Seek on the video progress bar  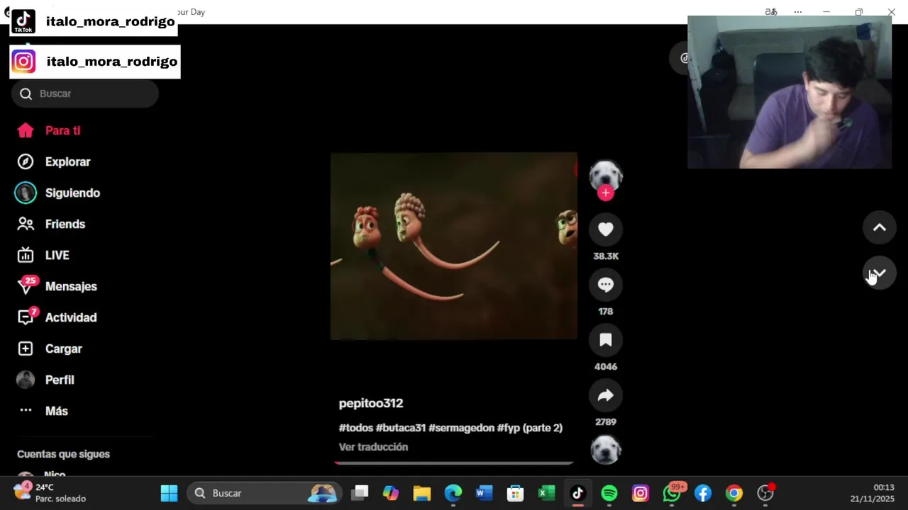(454, 463)
